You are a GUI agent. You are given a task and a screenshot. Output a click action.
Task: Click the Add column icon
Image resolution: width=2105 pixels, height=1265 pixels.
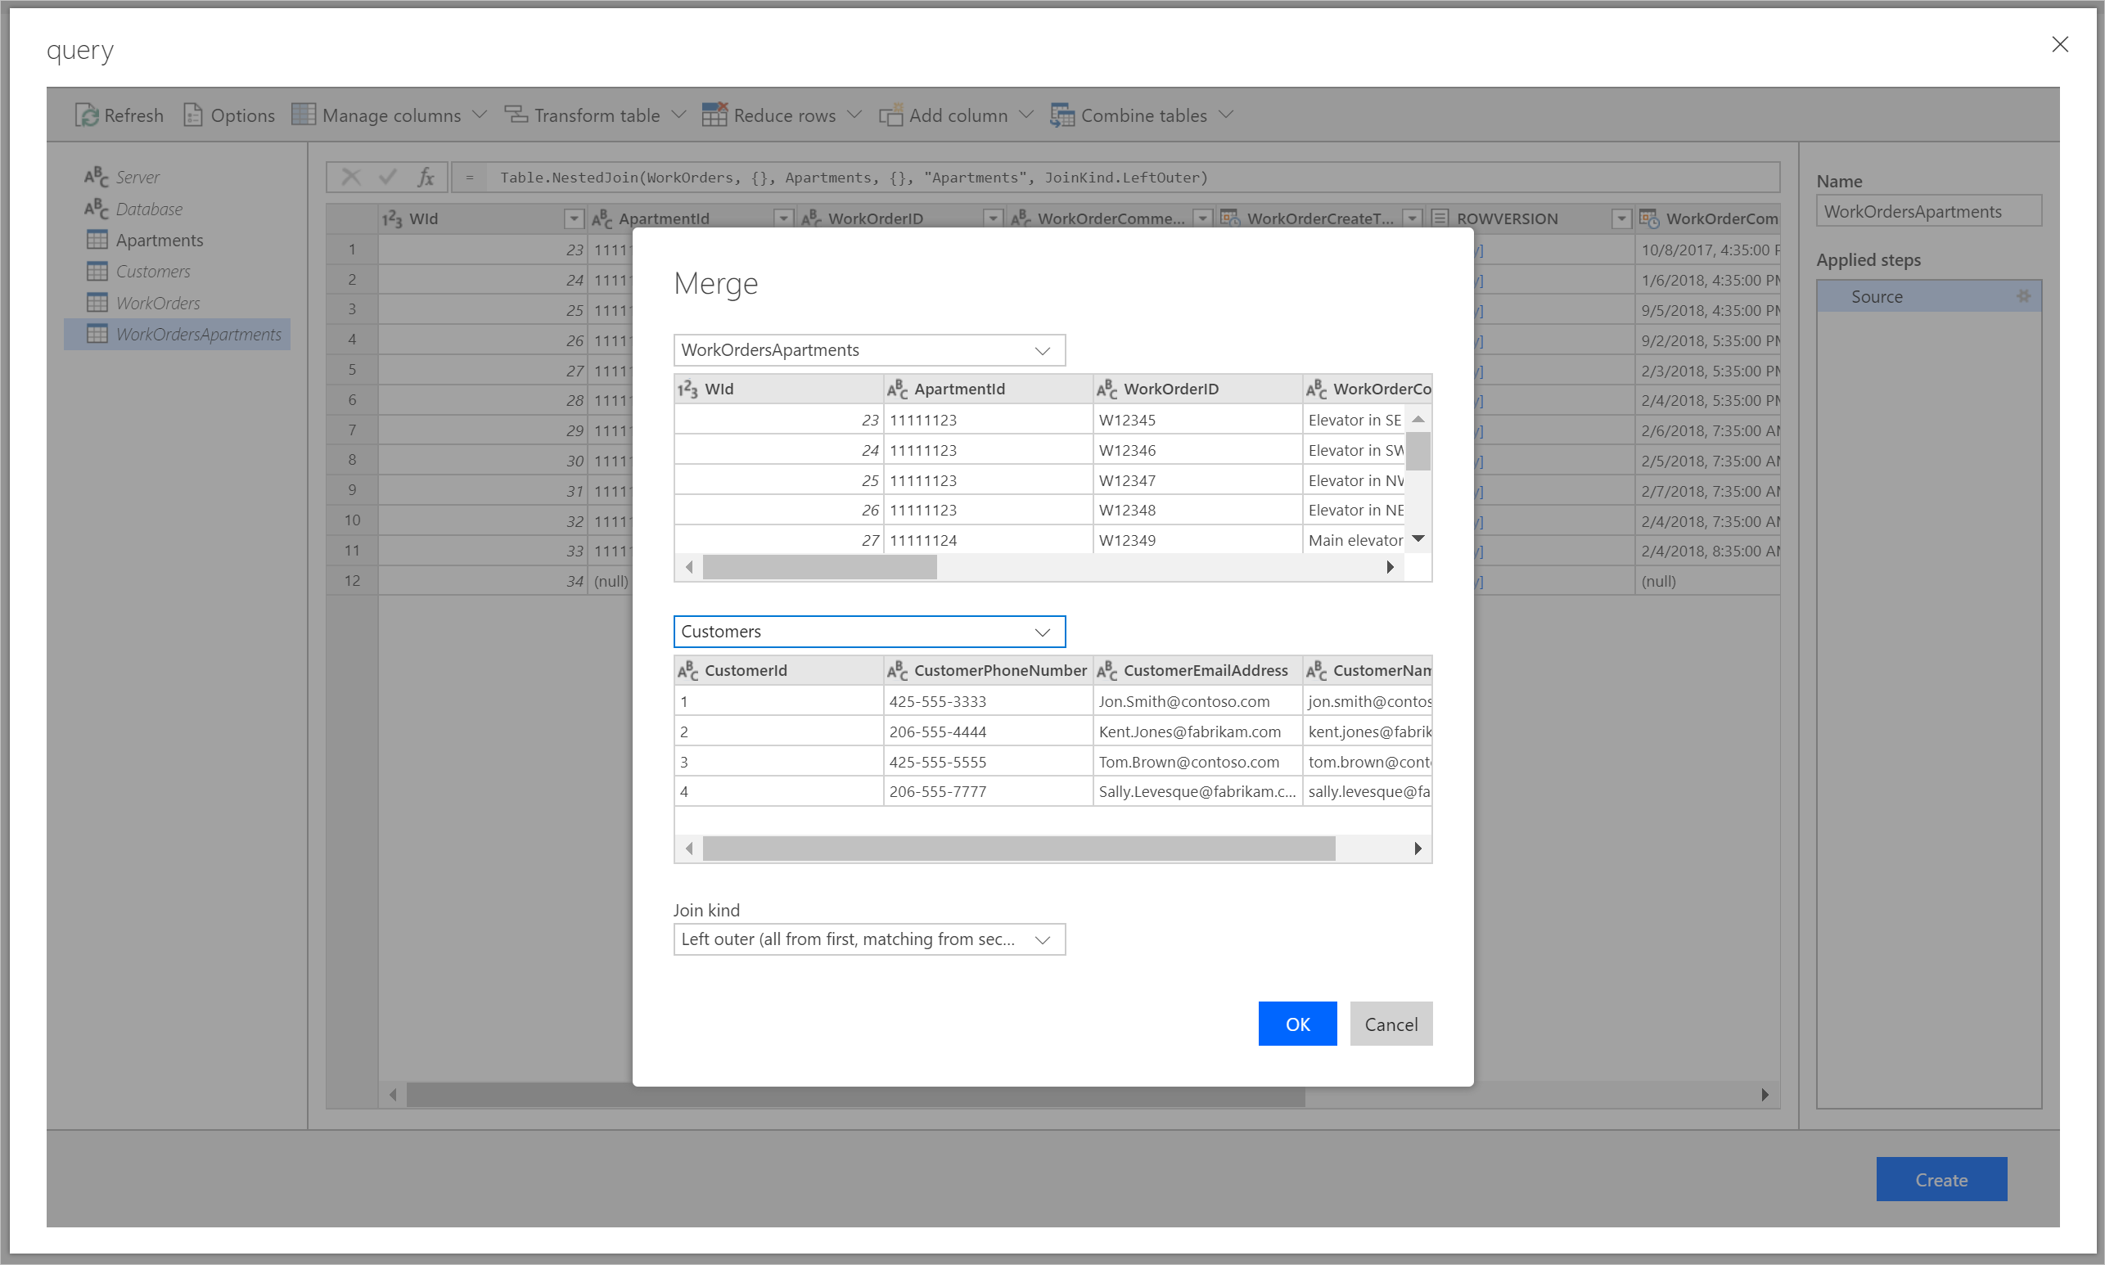tap(890, 115)
